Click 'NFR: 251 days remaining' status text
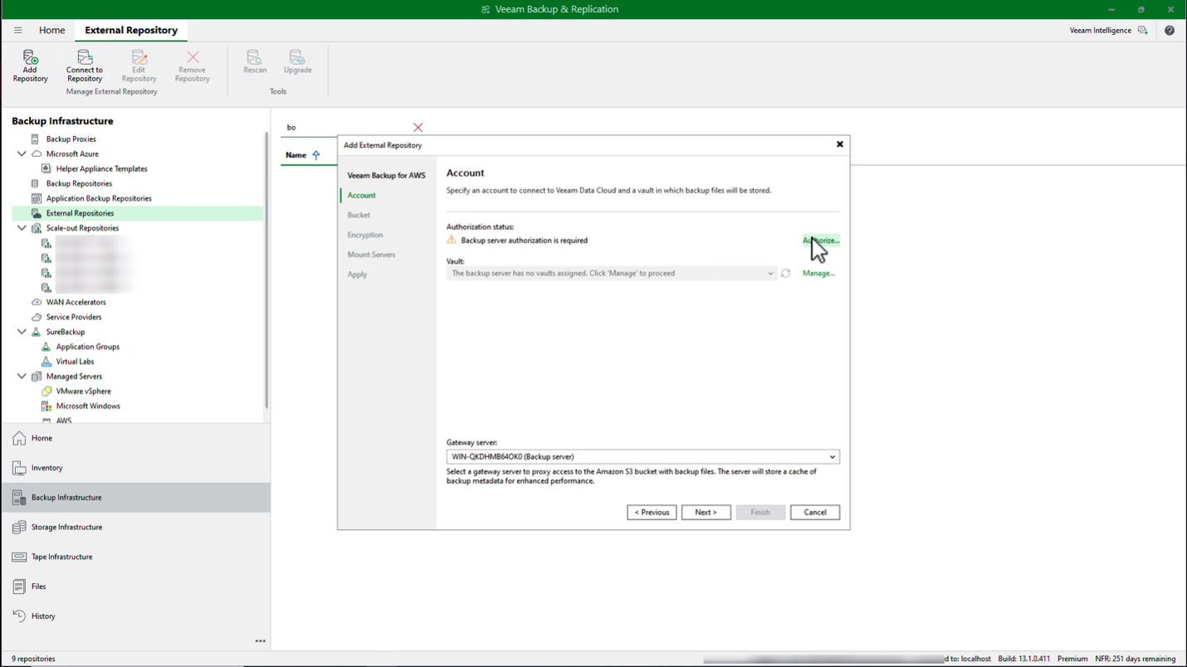Image resolution: width=1187 pixels, height=667 pixels. click(1135, 659)
